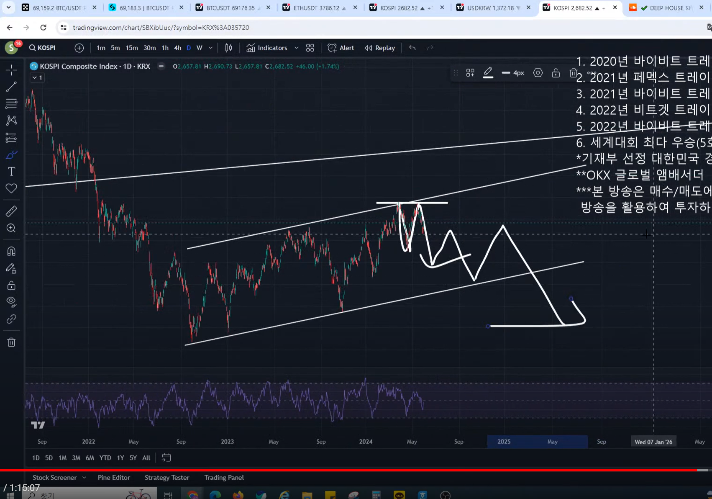Open the Trading Panel tab
This screenshot has height=499, width=712.
pos(224,478)
